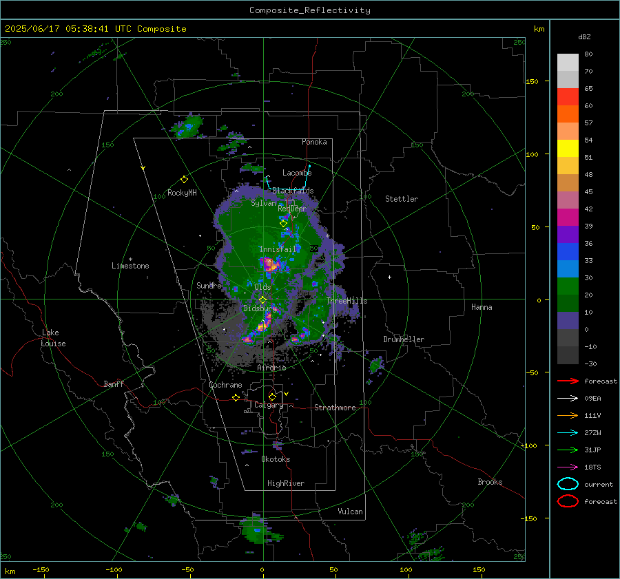
Task: Click the RockyMH label
Action: (x=182, y=193)
